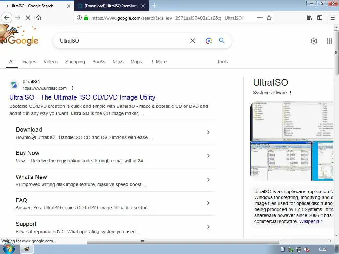Open a new tab with the plus button
The height and width of the screenshot is (254, 339).
click(154, 6)
